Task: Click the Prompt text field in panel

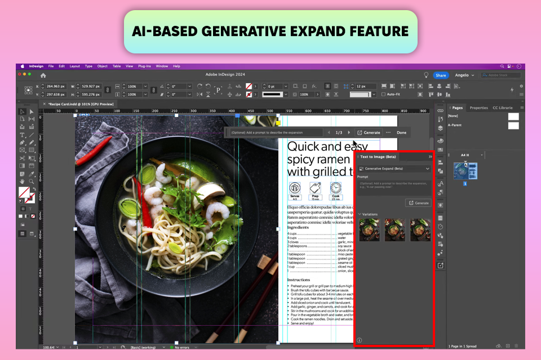Action: (394, 188)
